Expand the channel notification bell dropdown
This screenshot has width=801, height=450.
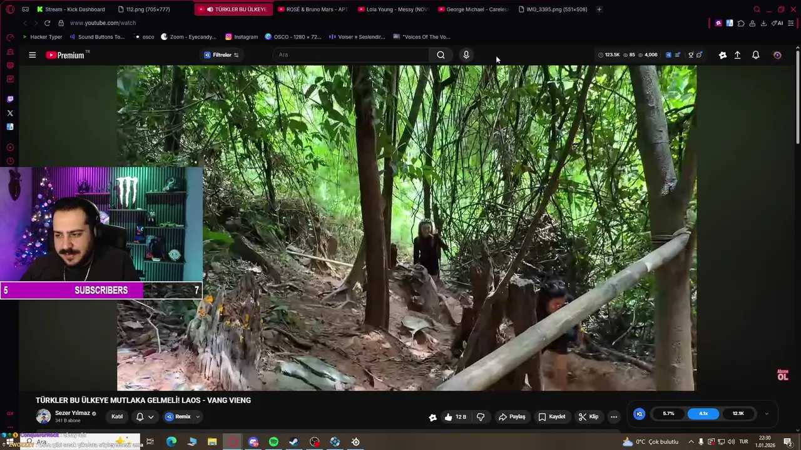[151, 417]
